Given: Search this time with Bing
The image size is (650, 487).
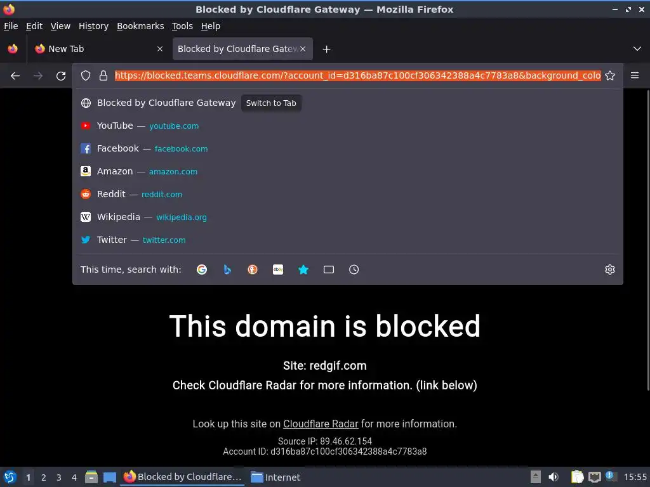Looking at the screenshot, I should point(227,269).
